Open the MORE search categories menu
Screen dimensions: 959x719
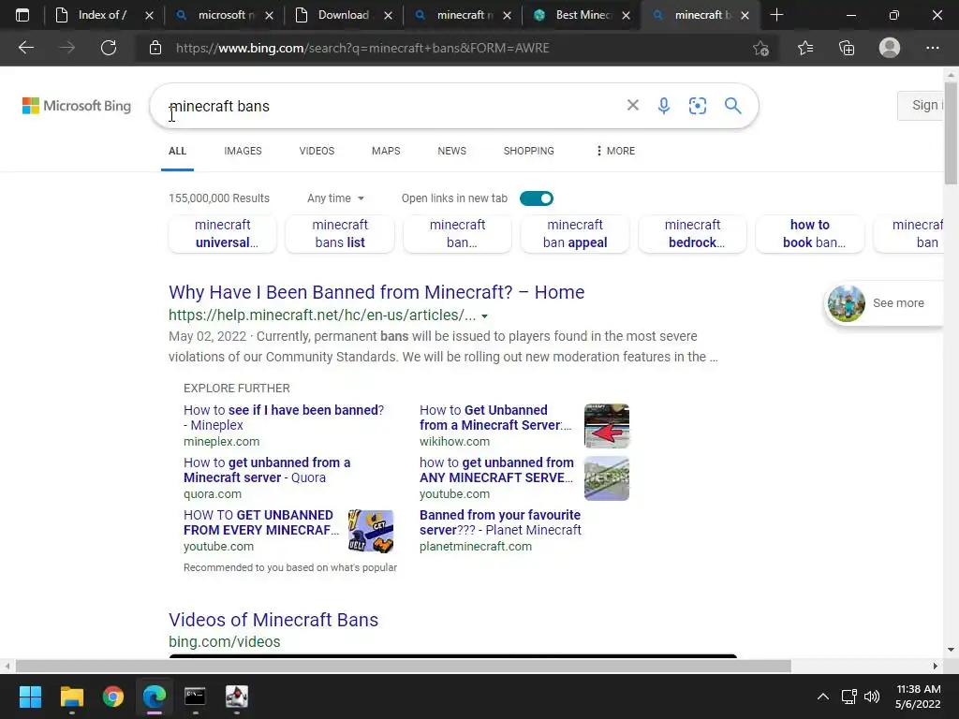[x=615, y=151]
